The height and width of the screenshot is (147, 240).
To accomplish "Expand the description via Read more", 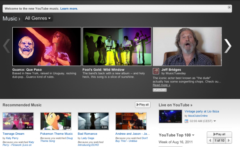I will 161,85.
